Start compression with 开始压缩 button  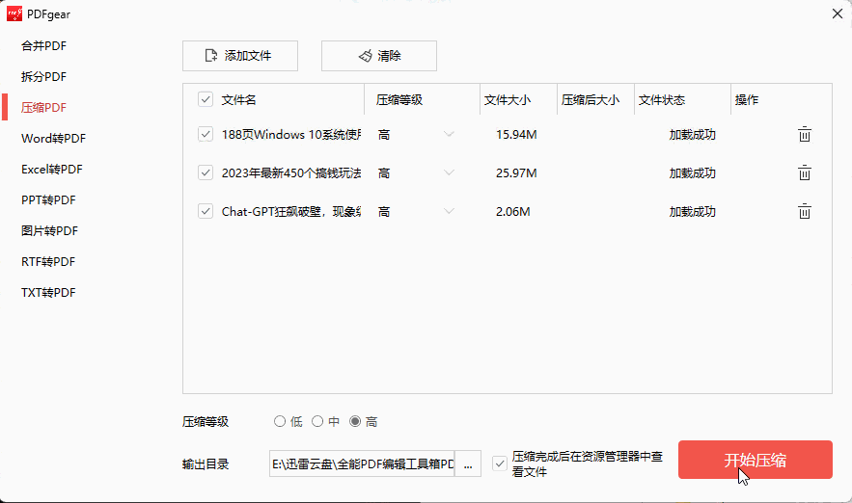click(x=756, y=460)
